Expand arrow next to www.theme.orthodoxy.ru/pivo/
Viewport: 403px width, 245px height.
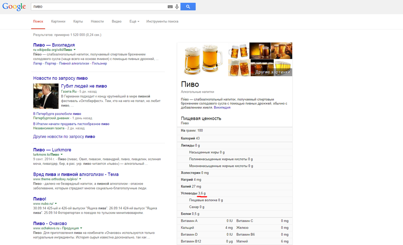(x=80, y=179)
